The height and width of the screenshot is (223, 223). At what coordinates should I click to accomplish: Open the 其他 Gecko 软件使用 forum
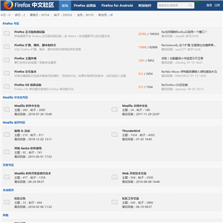(x=28, y=148)
